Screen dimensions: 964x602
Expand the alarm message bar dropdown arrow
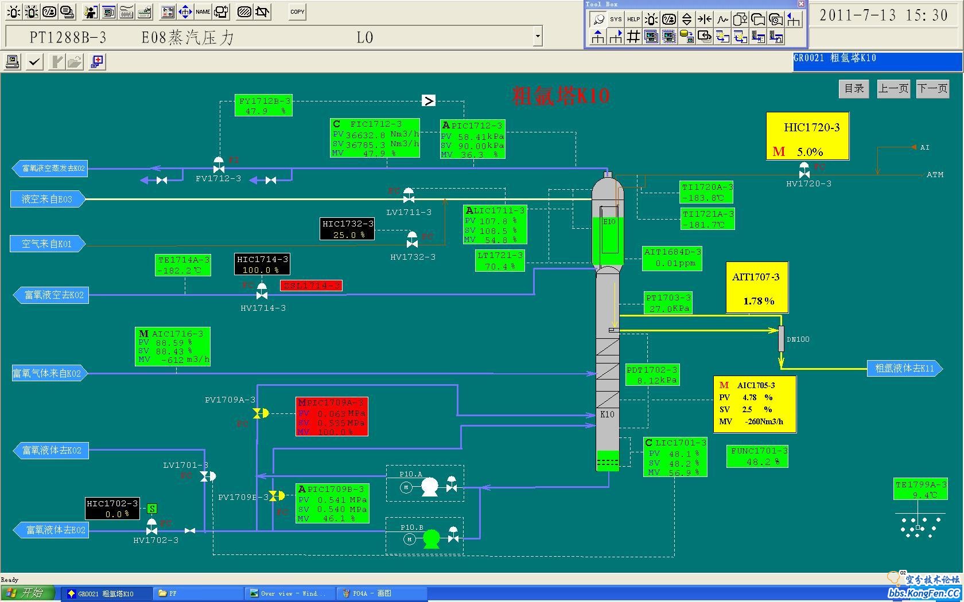(x=538, y=36)
